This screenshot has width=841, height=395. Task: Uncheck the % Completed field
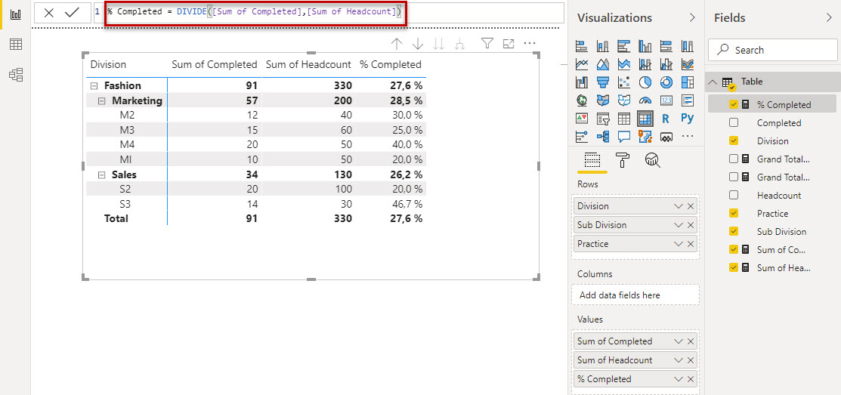point(734,104)
